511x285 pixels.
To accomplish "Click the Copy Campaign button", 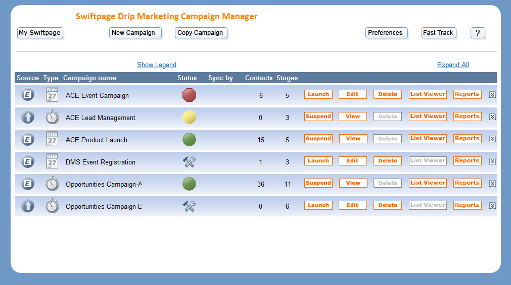I will click(x=201, y=33).
